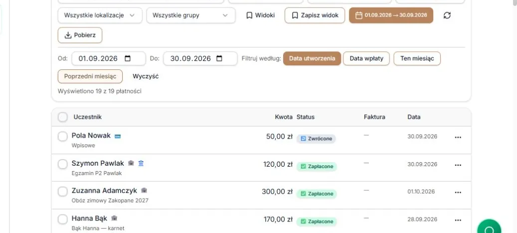Click the Zwrócone status badge for Pola Nowak
The image size is (517, 233).
pos(316,139)
